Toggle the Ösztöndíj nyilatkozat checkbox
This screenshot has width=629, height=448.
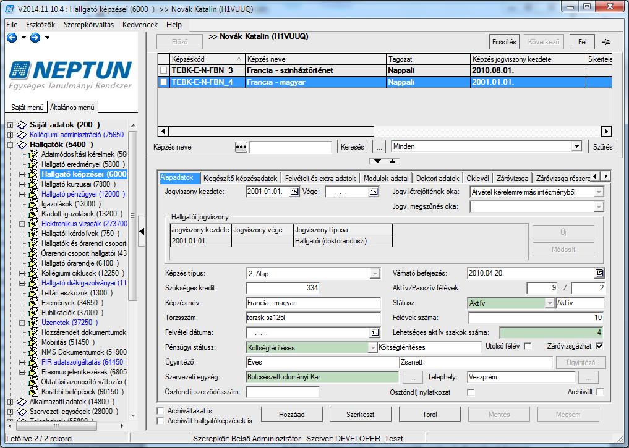(x=471, y=392)
